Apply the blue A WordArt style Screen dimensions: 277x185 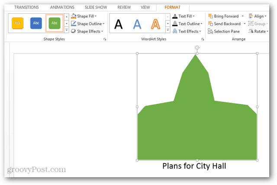pos(137,24)
